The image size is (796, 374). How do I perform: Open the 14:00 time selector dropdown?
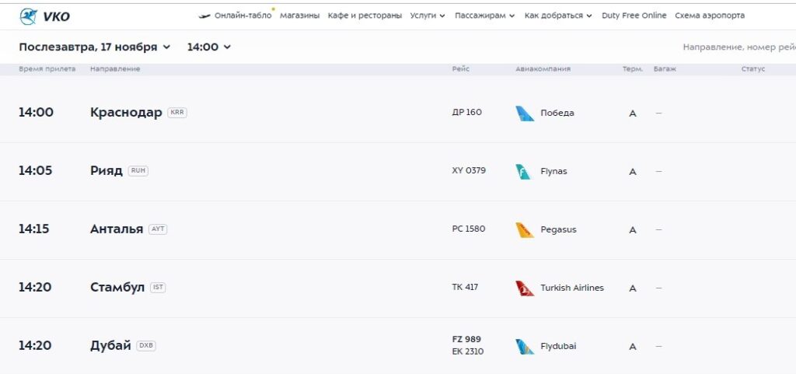209,47
